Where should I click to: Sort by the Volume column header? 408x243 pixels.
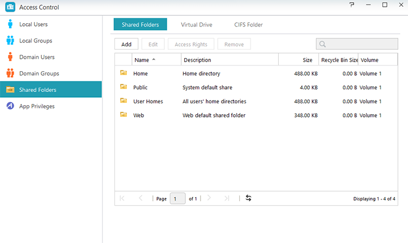point(378,60)
